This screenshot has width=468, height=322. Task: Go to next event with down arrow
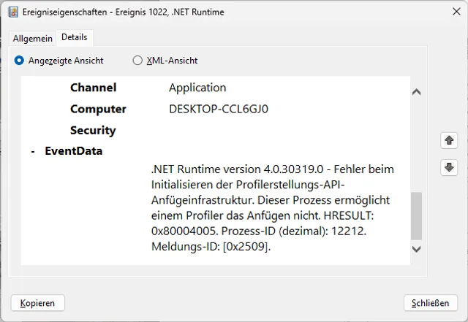pyautogui.click(x=449, y=167)
